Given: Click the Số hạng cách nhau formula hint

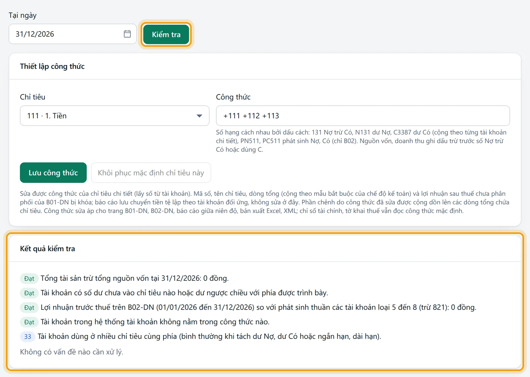Looking at the screenshot, I should pyautogui.click(x=362, y=141).
